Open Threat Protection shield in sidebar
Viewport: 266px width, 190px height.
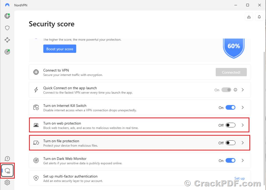tap(7, 28)
